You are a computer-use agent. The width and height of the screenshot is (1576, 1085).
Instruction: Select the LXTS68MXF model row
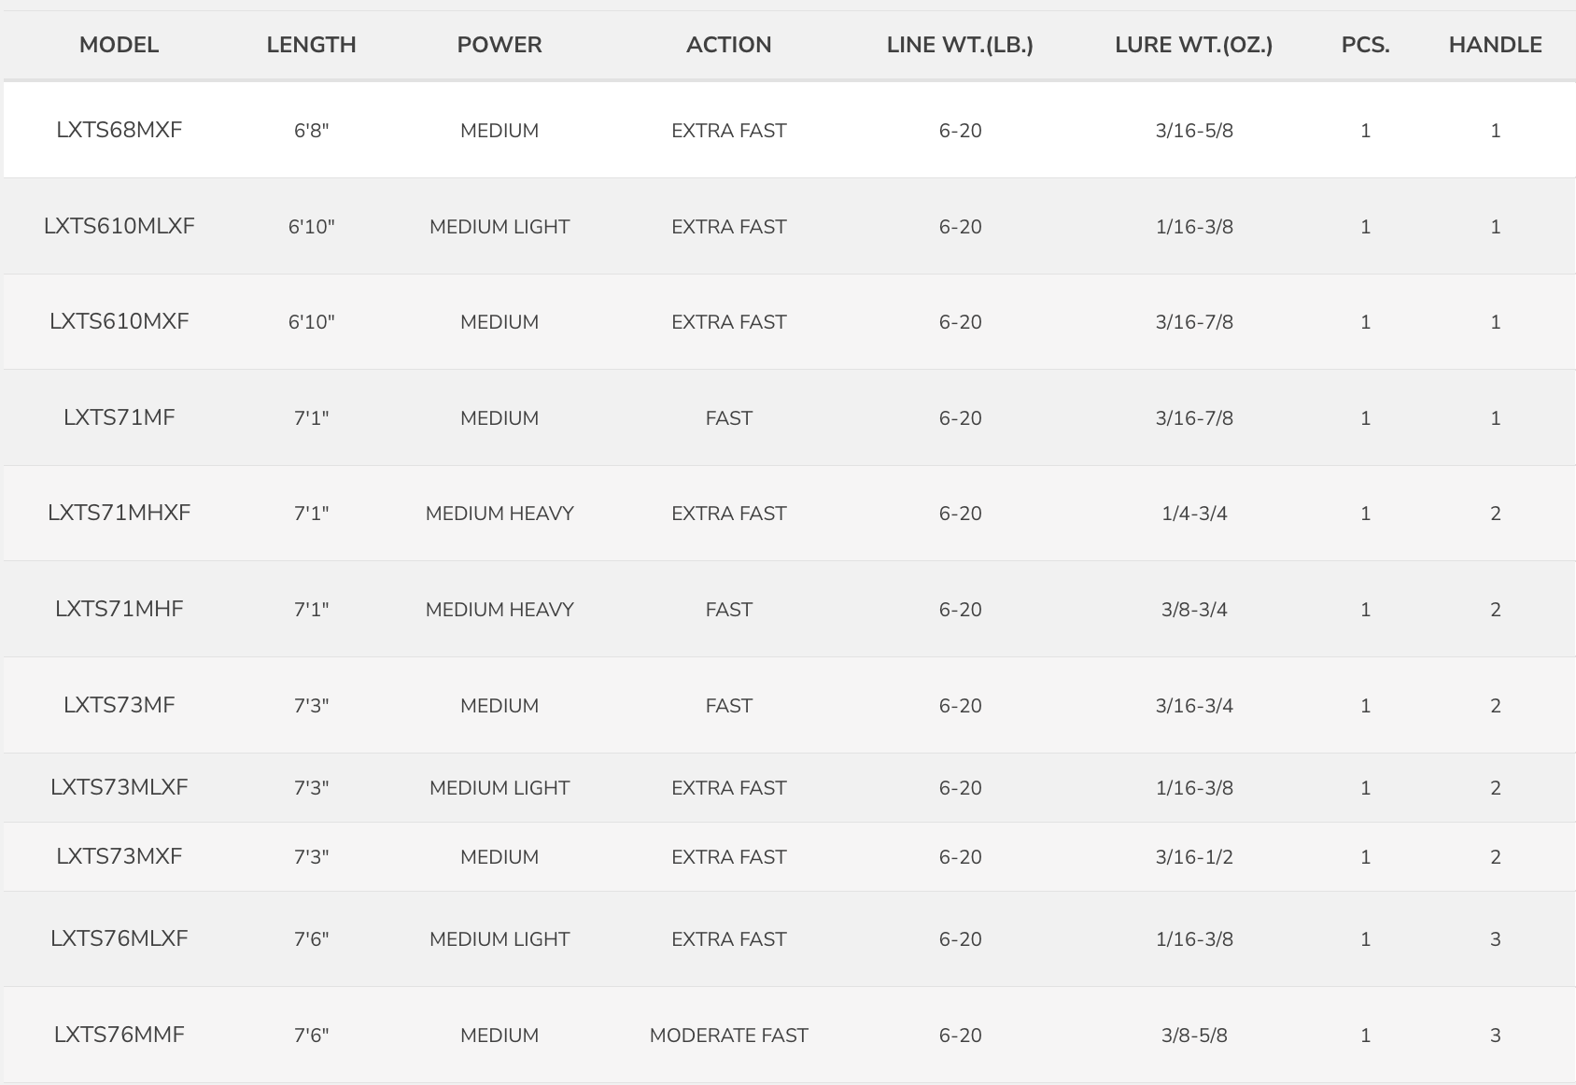coord(119,131)
